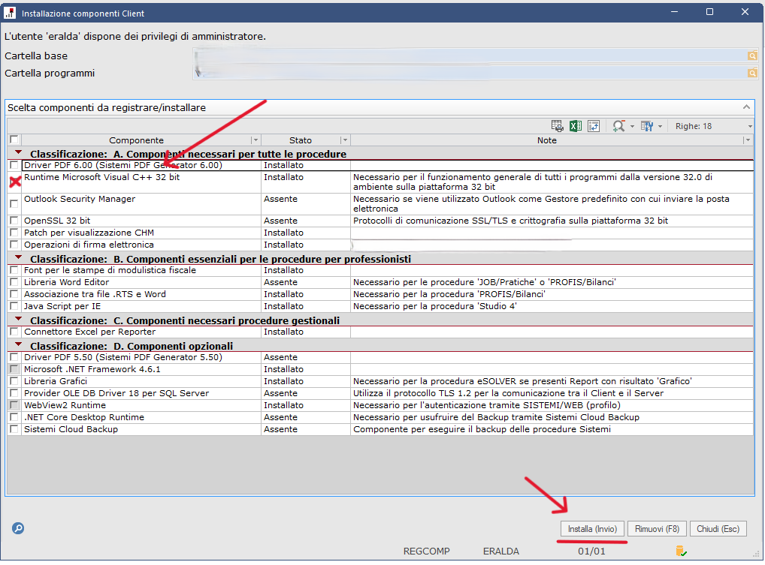This screenshot has height=565, width=765.
Task: Click the 01/01 status bar entry
Action: pos(591,551)
